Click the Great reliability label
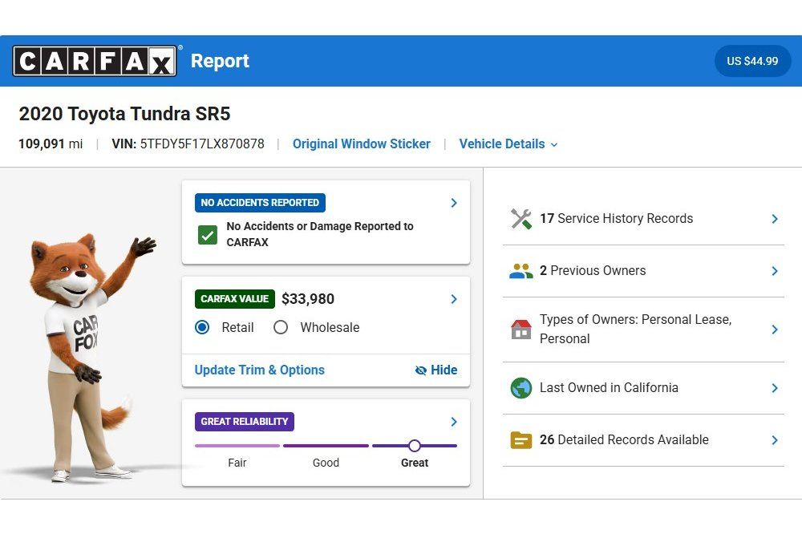Image resolution: width=802 pixels, height=534 pixels. coord(415,463)
